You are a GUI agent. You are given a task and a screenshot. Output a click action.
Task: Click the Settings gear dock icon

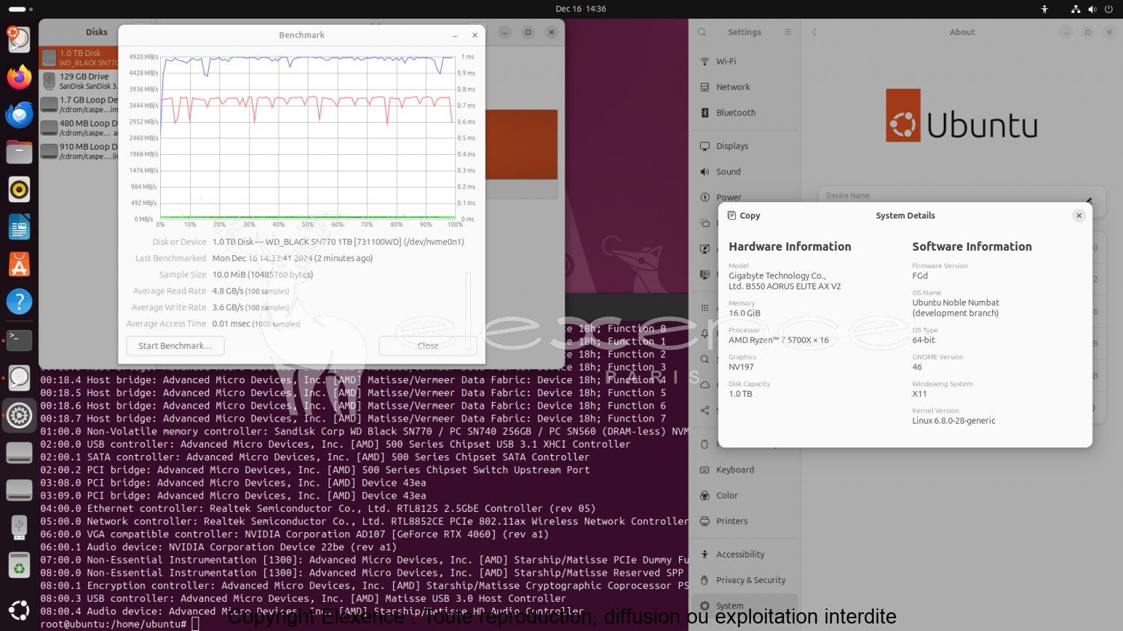(19, 415)
